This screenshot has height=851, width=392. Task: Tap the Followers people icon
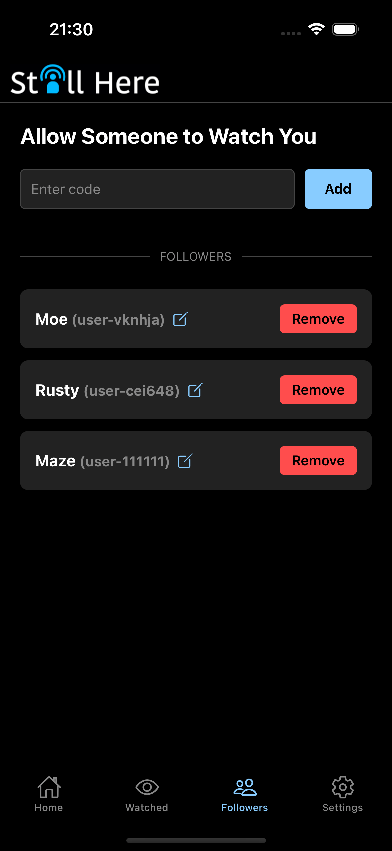pos(245,787)
